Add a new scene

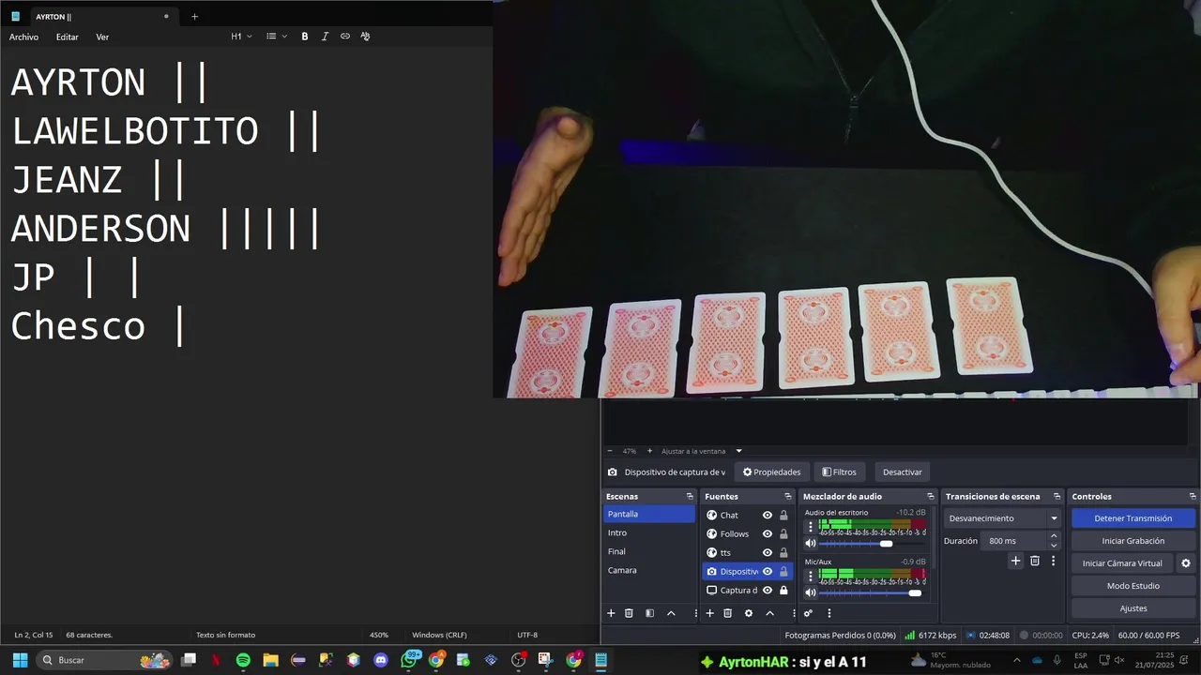coord(611,613)
